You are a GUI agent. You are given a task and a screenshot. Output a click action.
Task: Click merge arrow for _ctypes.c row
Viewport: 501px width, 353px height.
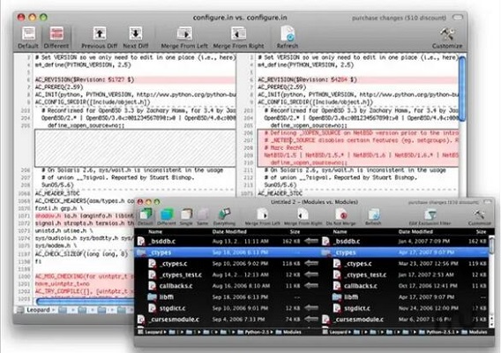click(310, 263)
